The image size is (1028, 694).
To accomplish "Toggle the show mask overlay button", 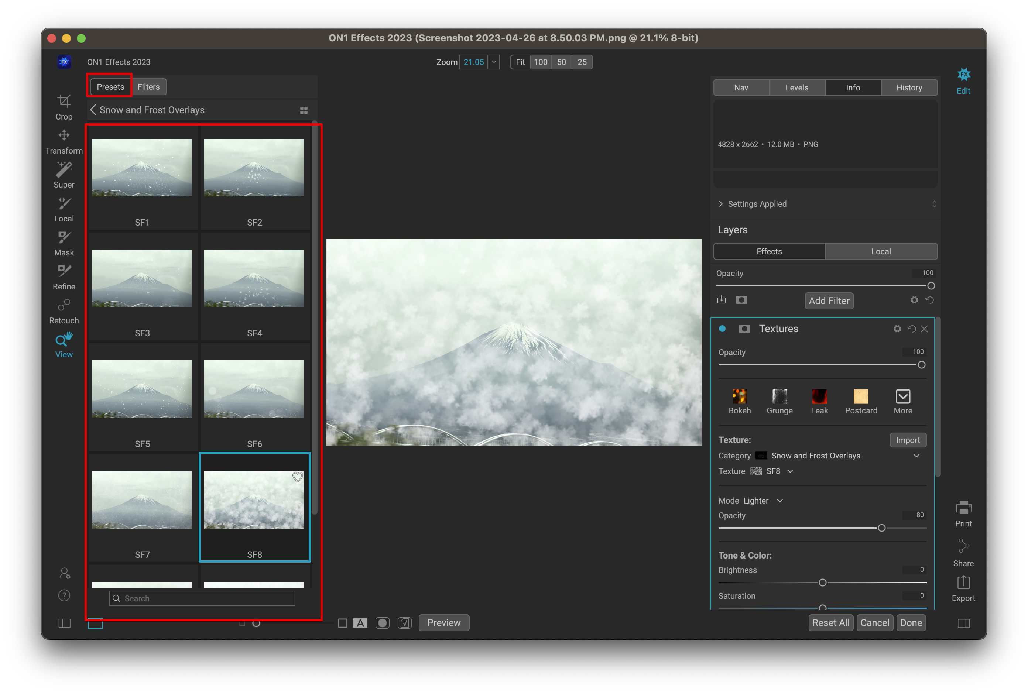I will tap(382, 623).
